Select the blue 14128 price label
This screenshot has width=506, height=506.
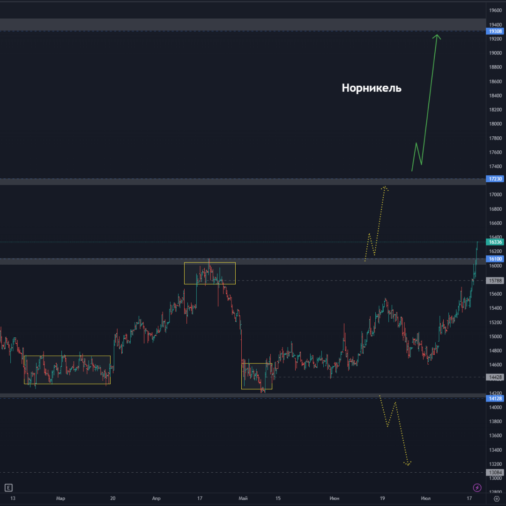(x=495, y=399)
